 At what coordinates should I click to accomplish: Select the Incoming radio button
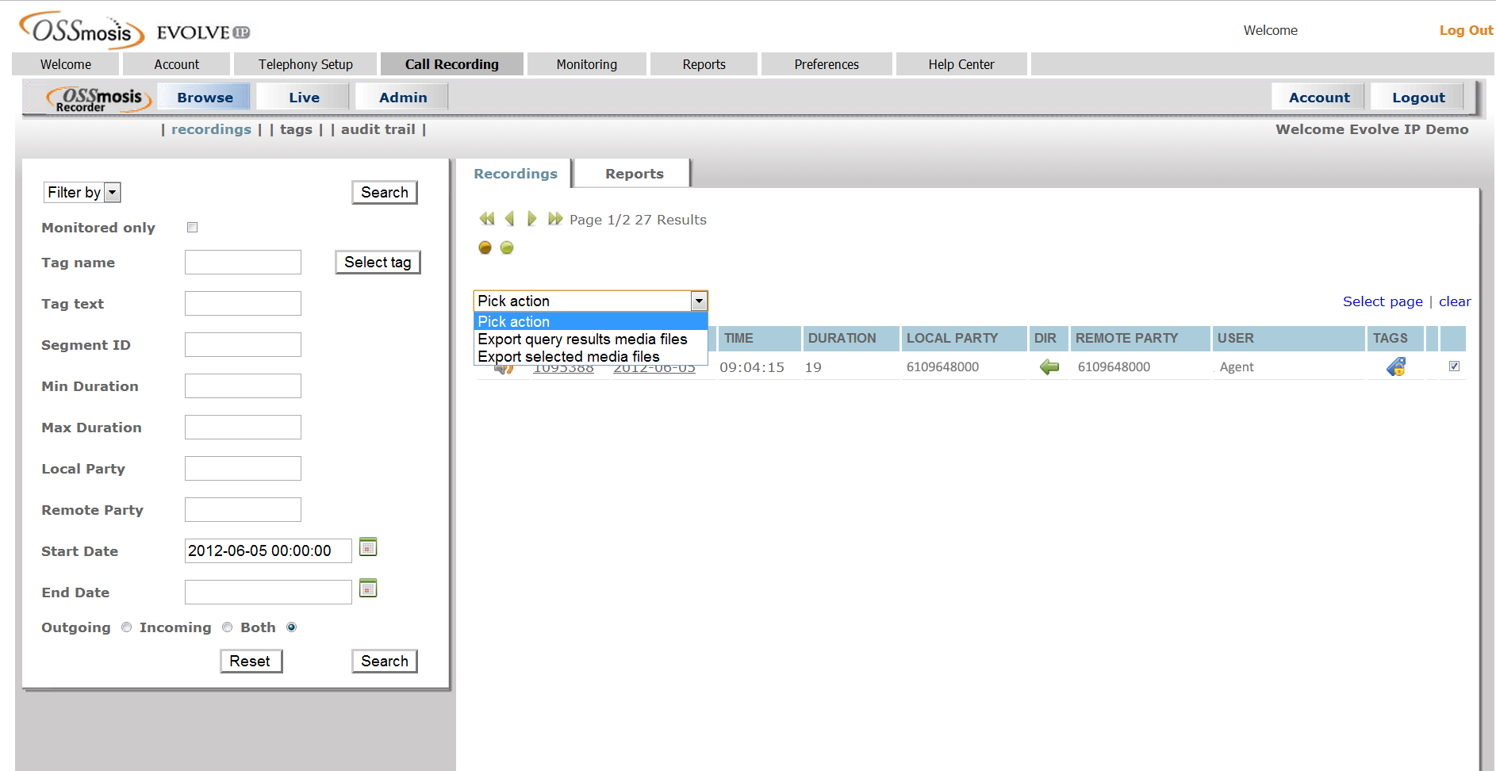[228, 627]
